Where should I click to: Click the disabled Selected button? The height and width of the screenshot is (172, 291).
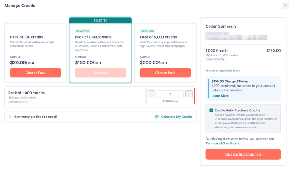(x=100, y=73)
